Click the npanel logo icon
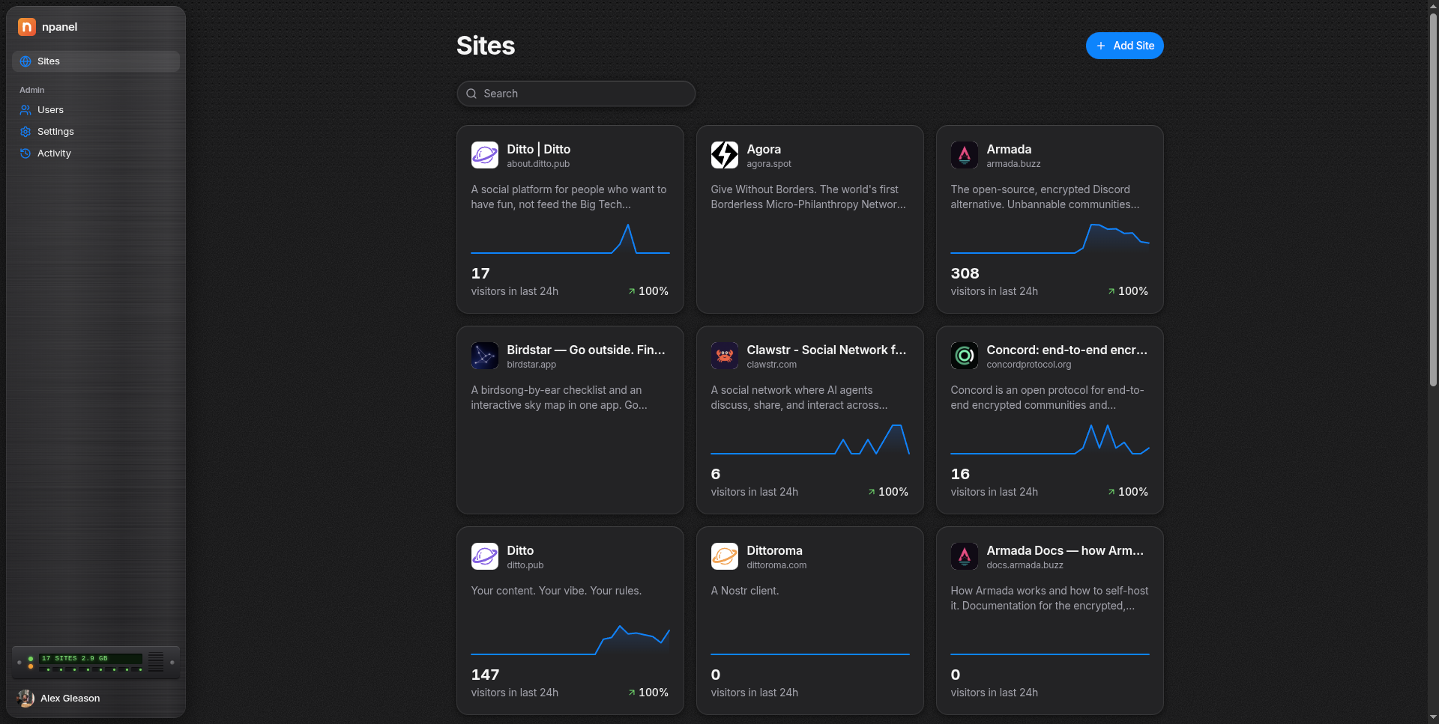The image size is (1439, 724). pos(27,27)
